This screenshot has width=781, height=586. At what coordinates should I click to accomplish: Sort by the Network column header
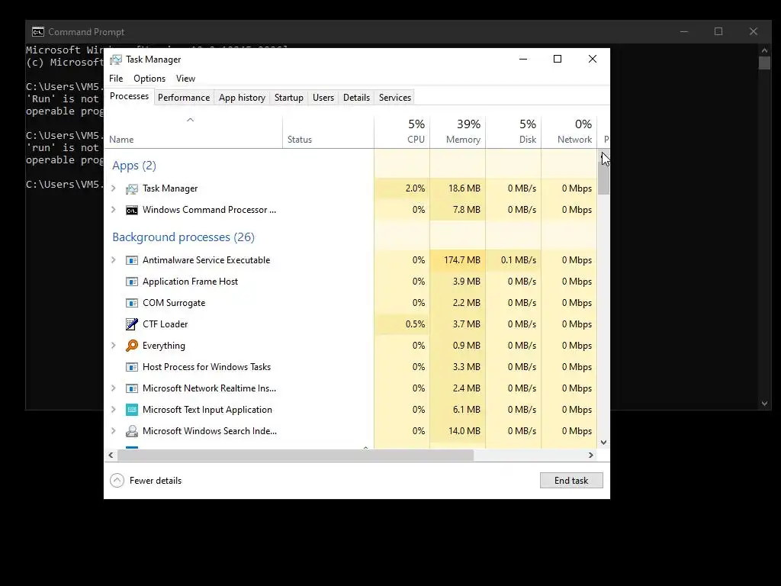pyautogui.click(x=569, y=132)
